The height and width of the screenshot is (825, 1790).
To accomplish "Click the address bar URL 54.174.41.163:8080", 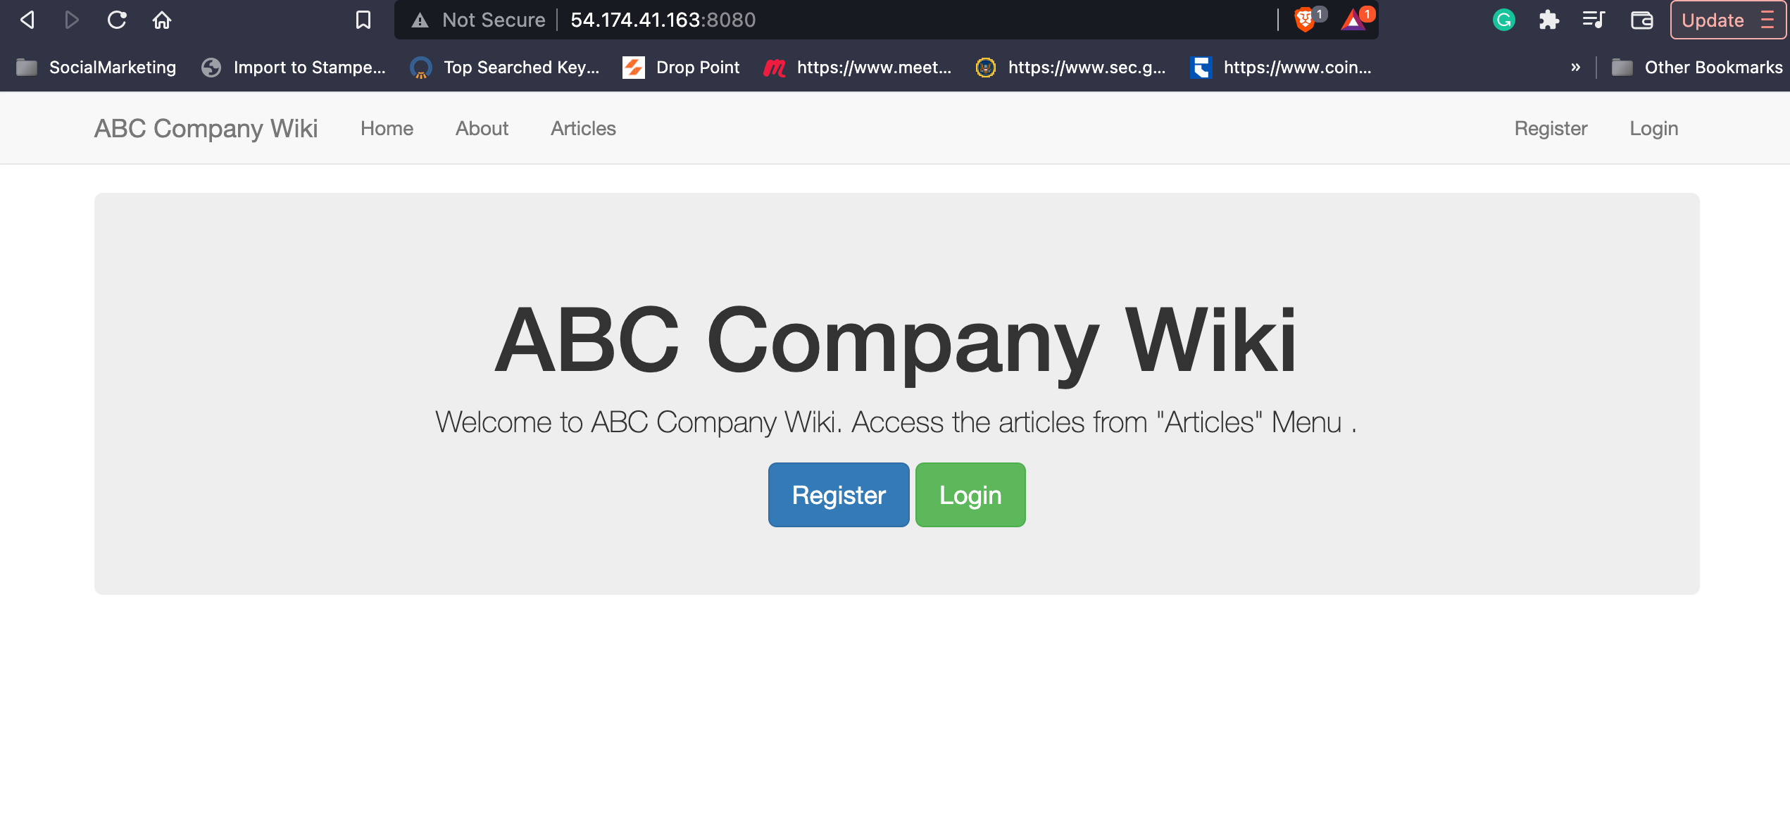I will 663,20.
